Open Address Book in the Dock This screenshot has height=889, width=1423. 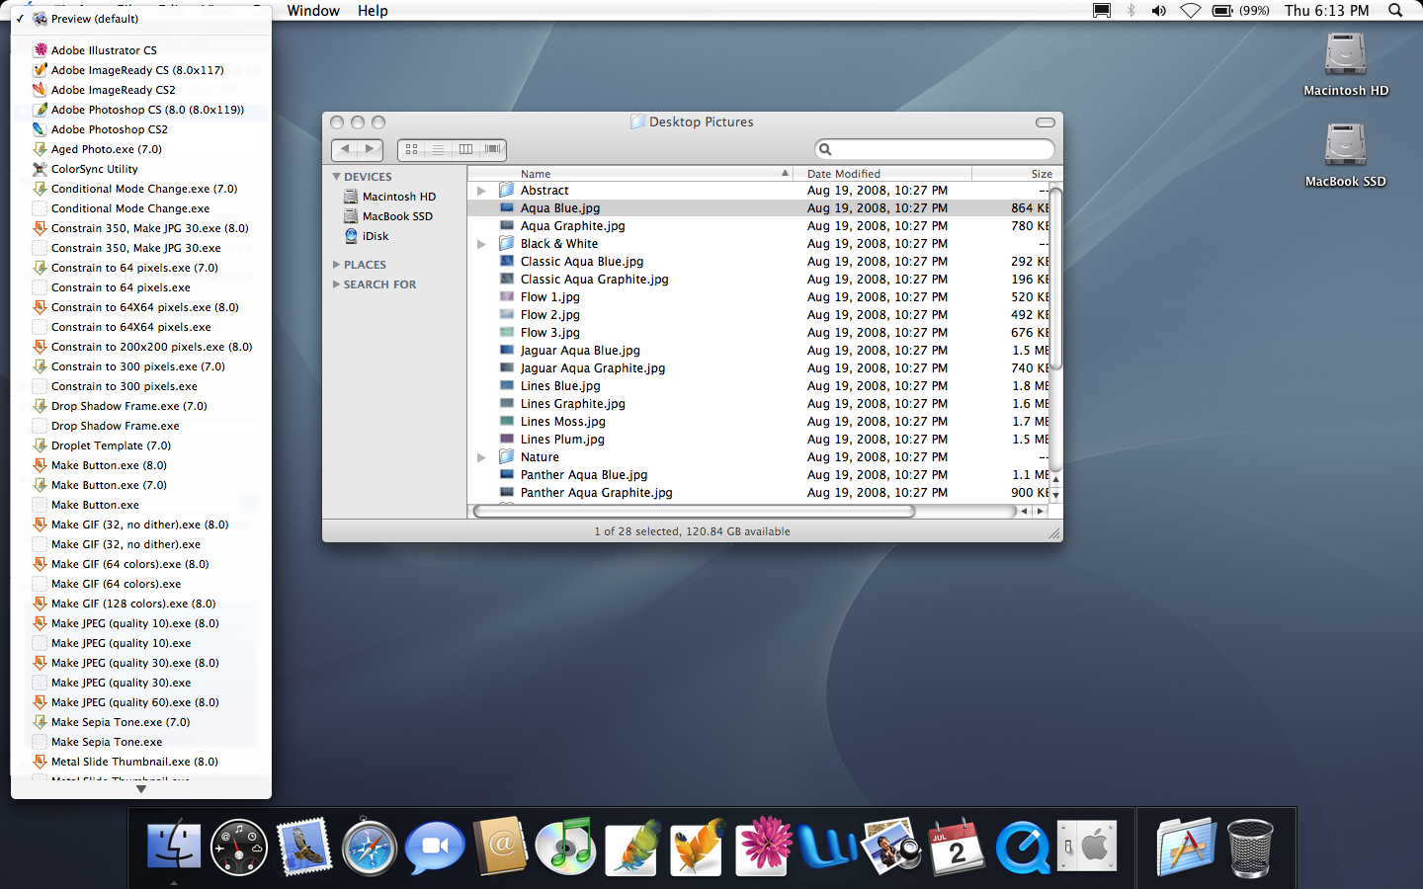[x=500, y=847]
